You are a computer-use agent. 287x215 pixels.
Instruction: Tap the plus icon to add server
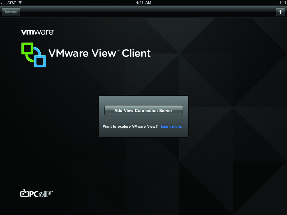pyautogui.click(x=280, y=12)
